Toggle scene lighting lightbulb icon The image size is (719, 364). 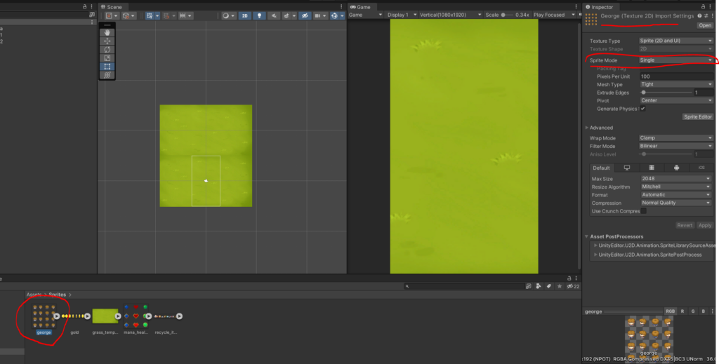260,15
